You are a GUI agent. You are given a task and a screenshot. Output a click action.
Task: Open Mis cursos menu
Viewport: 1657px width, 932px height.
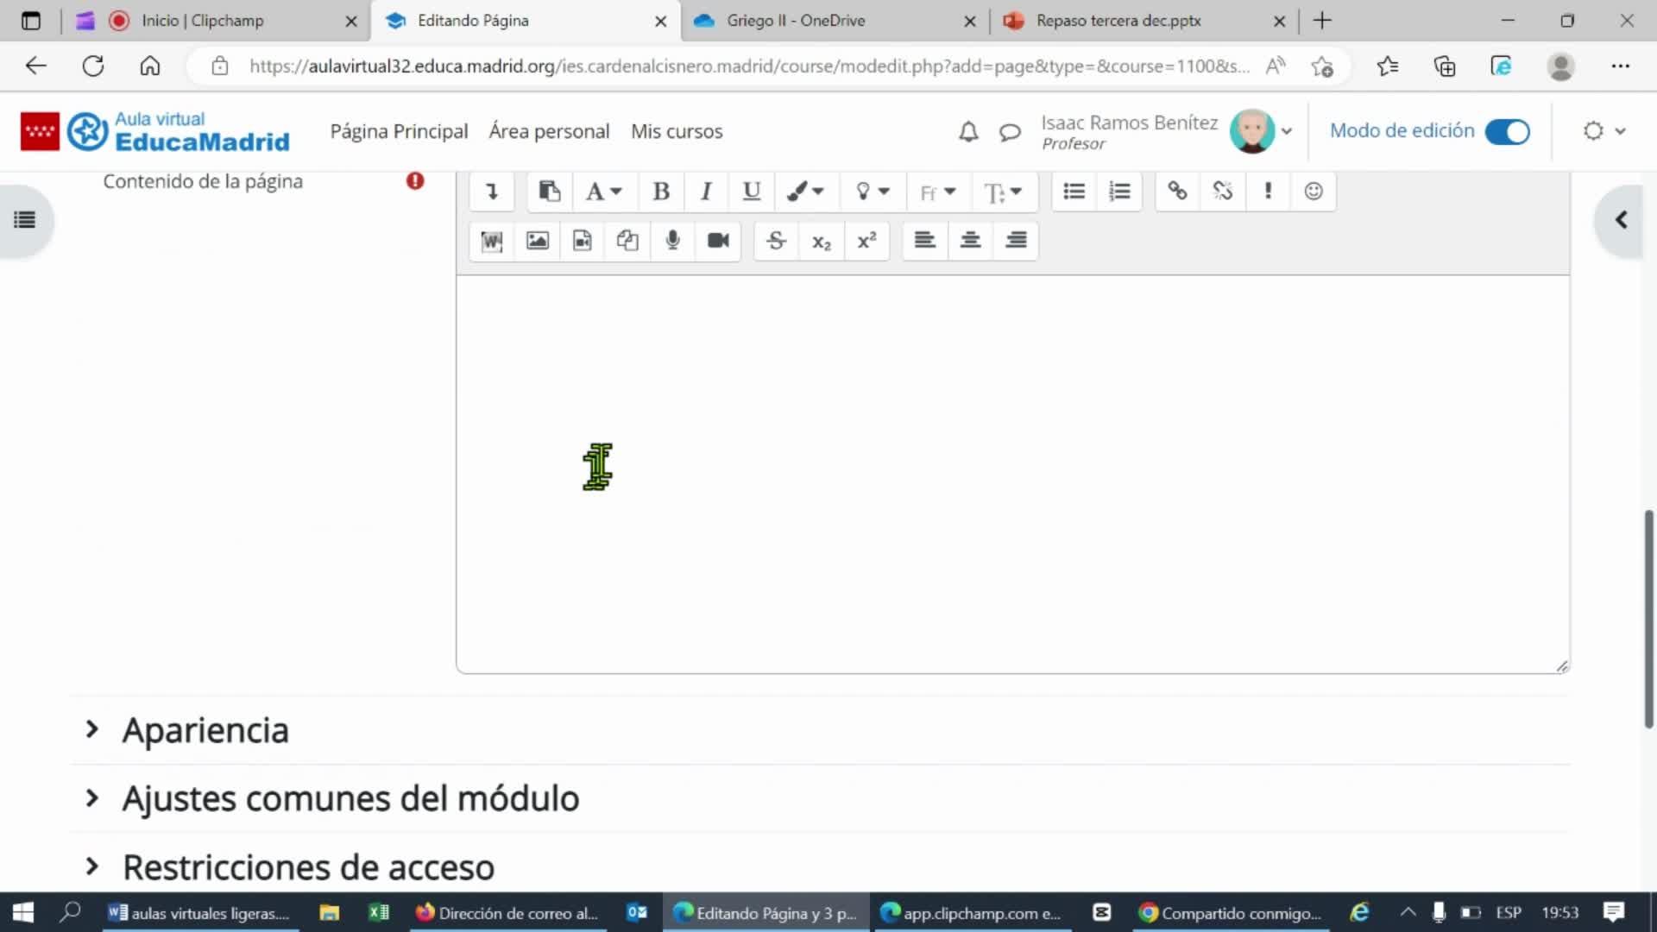[677, 131]
